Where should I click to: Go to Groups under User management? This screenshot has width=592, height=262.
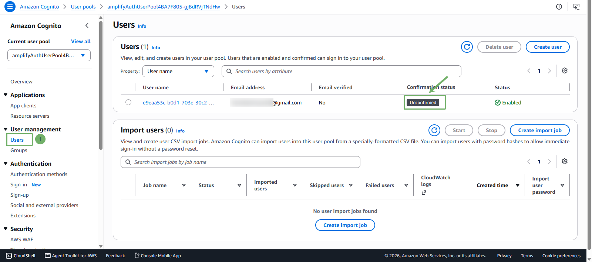coord(19,150)
